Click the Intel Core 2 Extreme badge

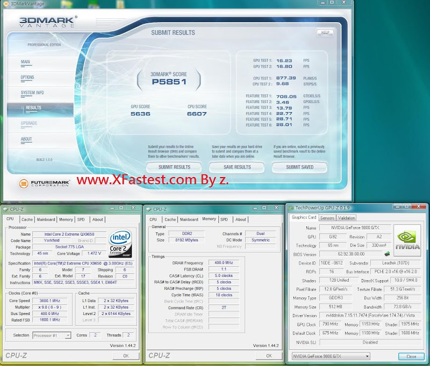click(120, 243)
